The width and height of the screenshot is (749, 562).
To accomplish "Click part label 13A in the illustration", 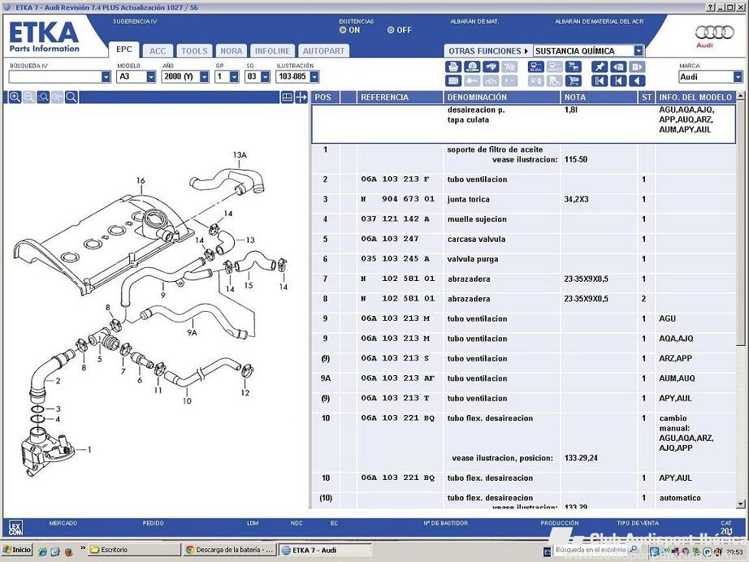I will (240, 155).
